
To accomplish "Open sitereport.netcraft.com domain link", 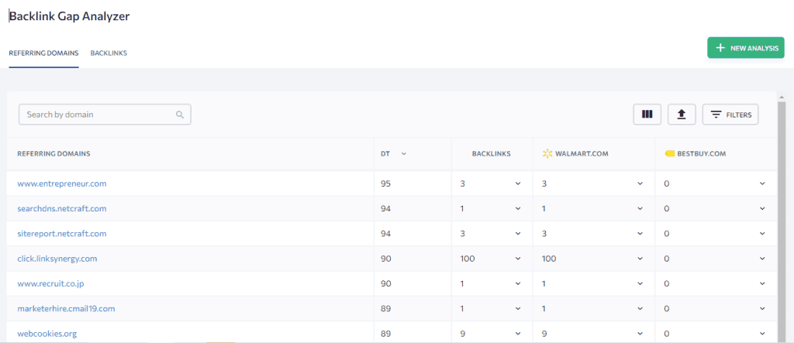I will 62,234.
